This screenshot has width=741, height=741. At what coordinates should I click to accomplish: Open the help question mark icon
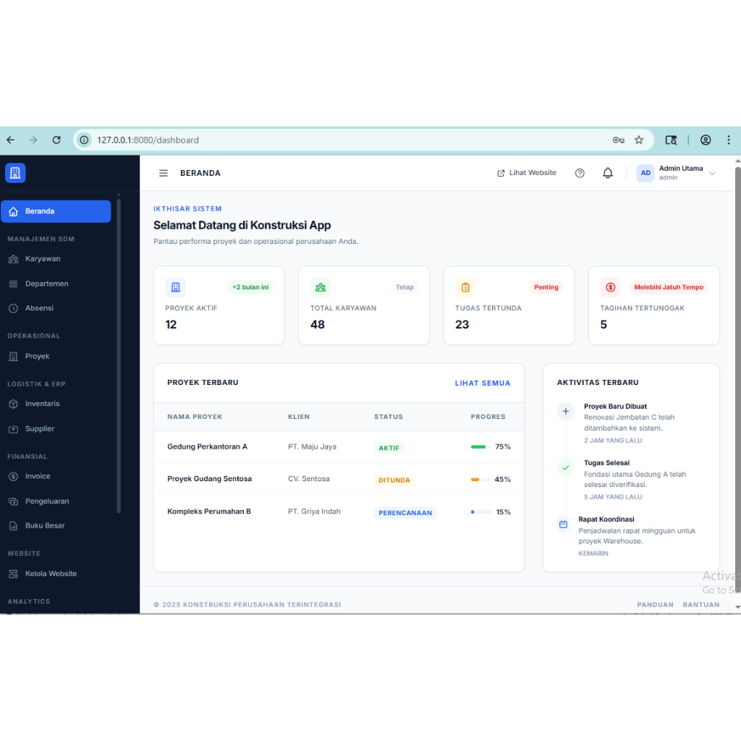pyautogui.click(x=580, y=173)
